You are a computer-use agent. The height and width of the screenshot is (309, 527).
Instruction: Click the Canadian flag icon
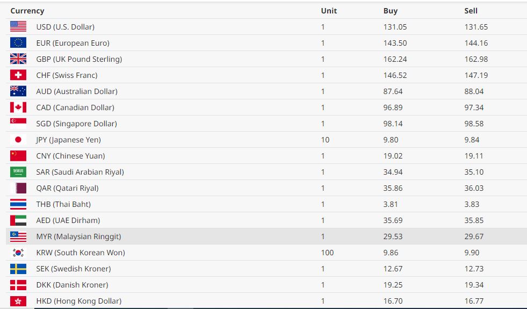[x=18, y=107]
